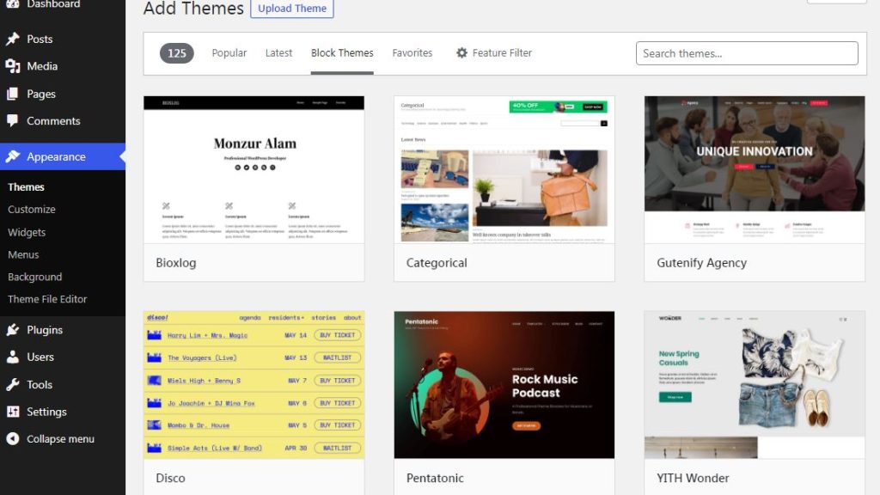880x495 pixels.
Task: Open the Users menu label
Action: click(40, 357)
